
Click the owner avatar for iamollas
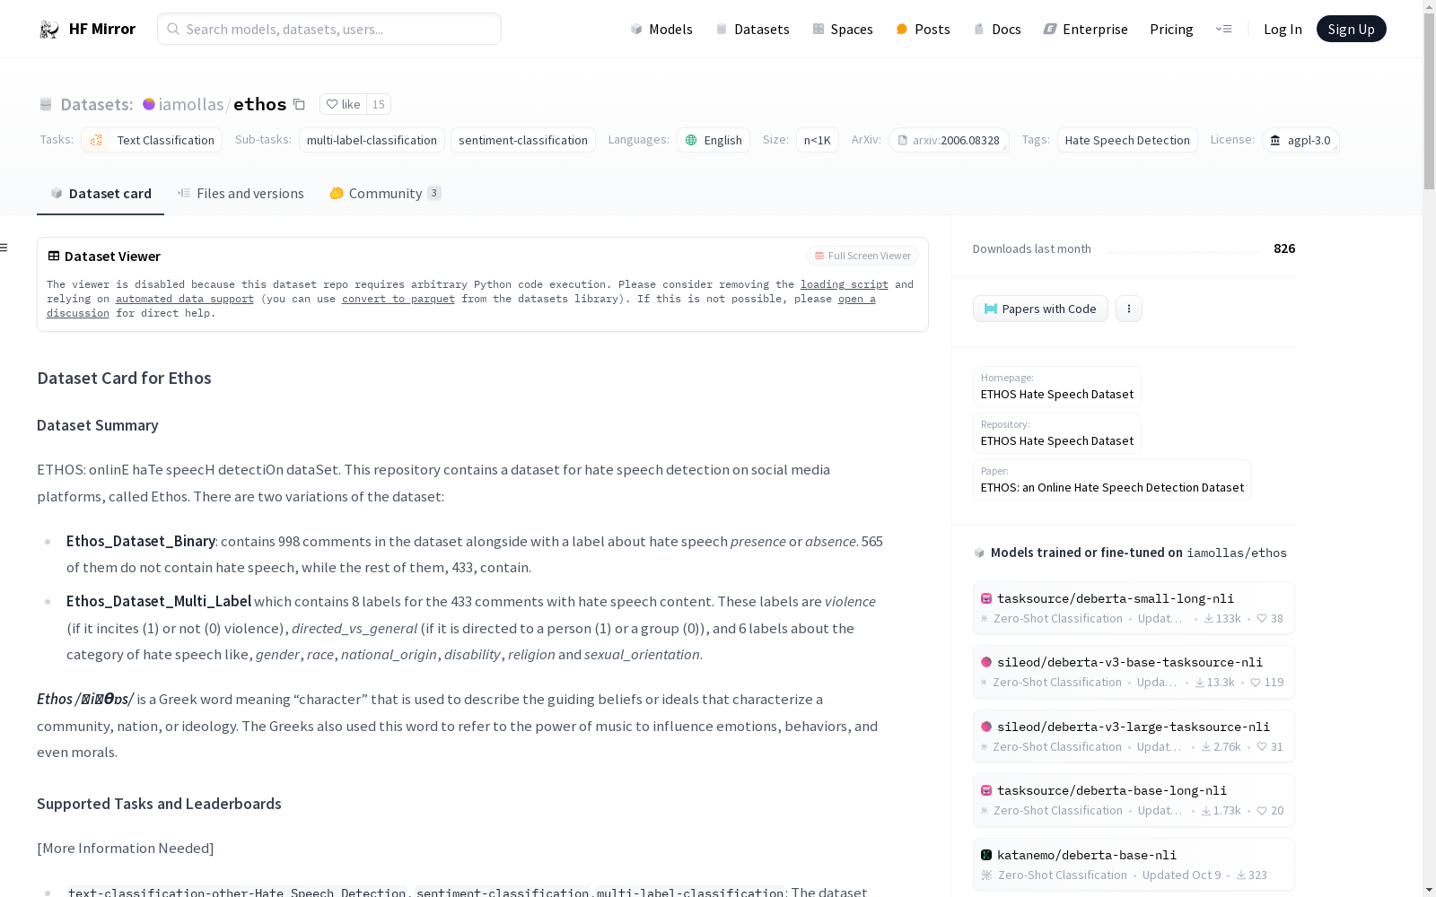(x=149, y=104)
